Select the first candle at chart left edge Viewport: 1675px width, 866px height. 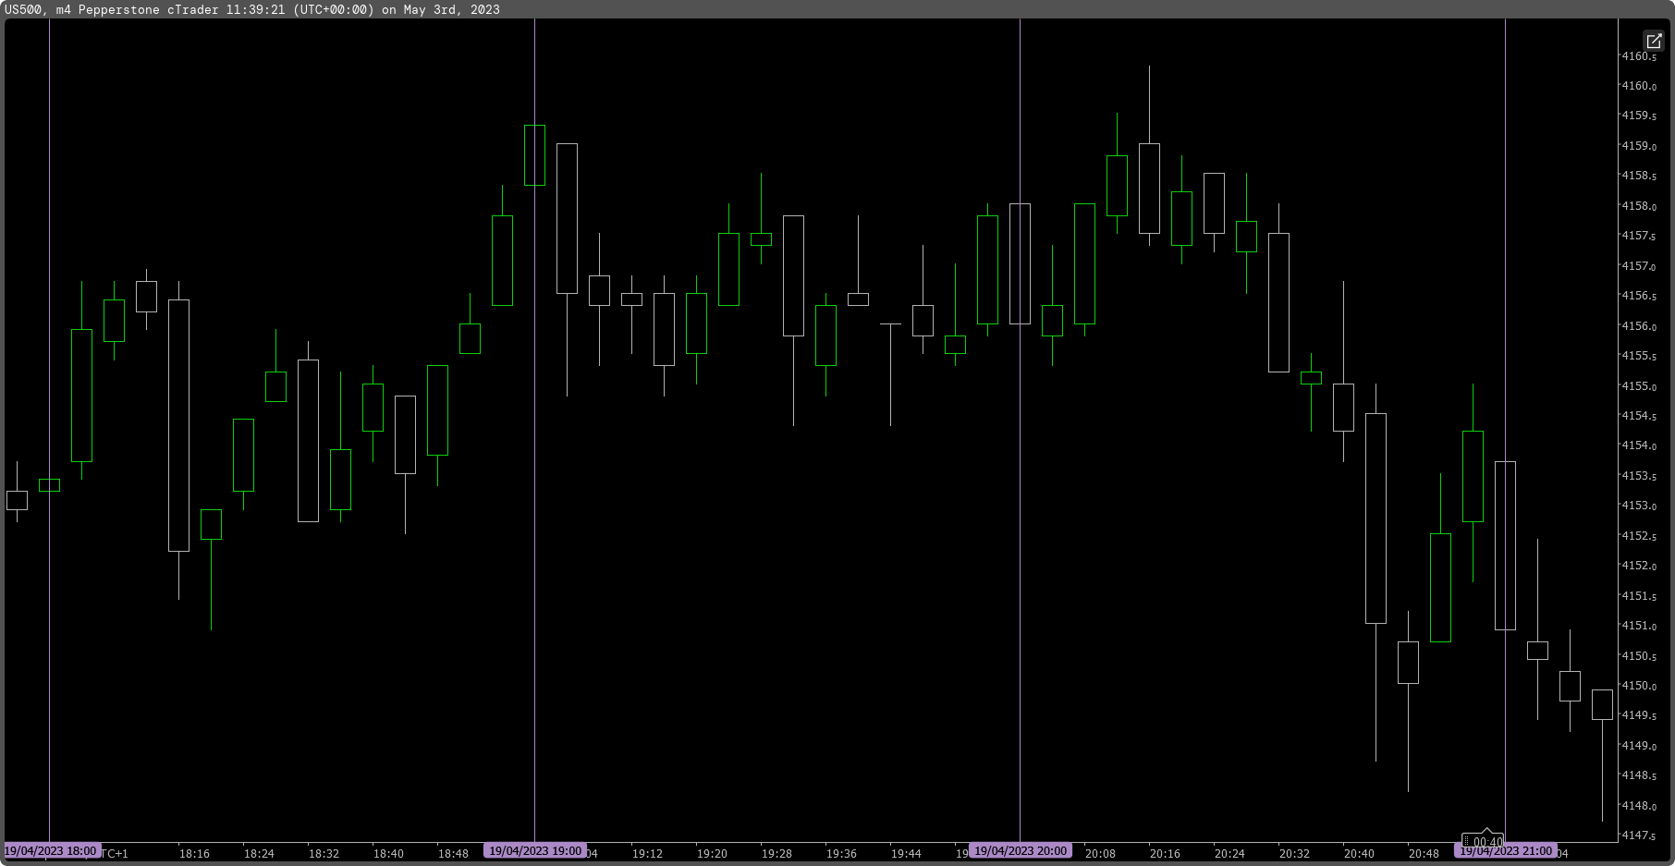17,499
